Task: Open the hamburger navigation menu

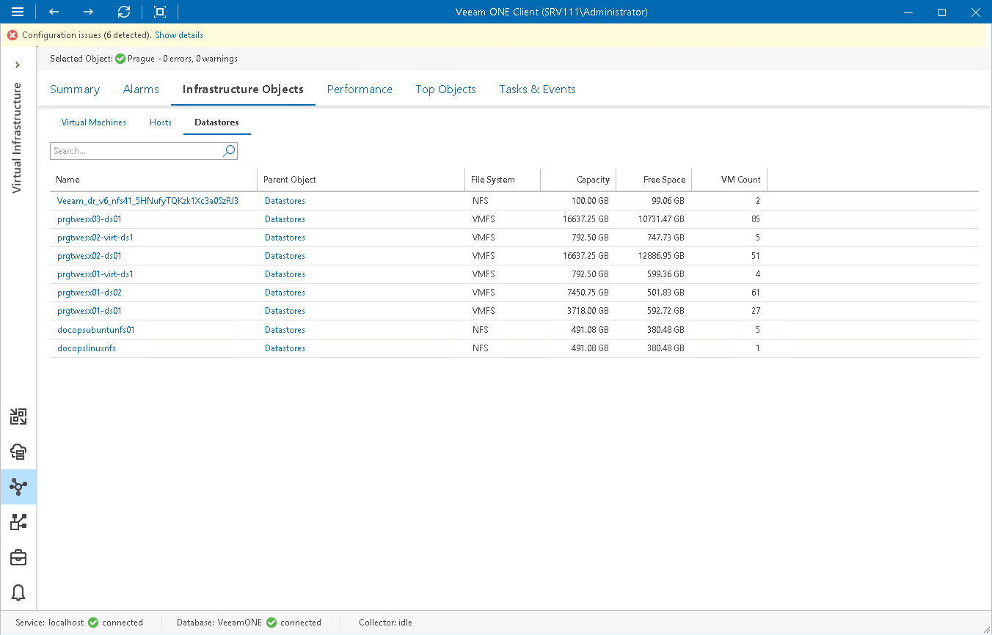Action: (18, 12)
